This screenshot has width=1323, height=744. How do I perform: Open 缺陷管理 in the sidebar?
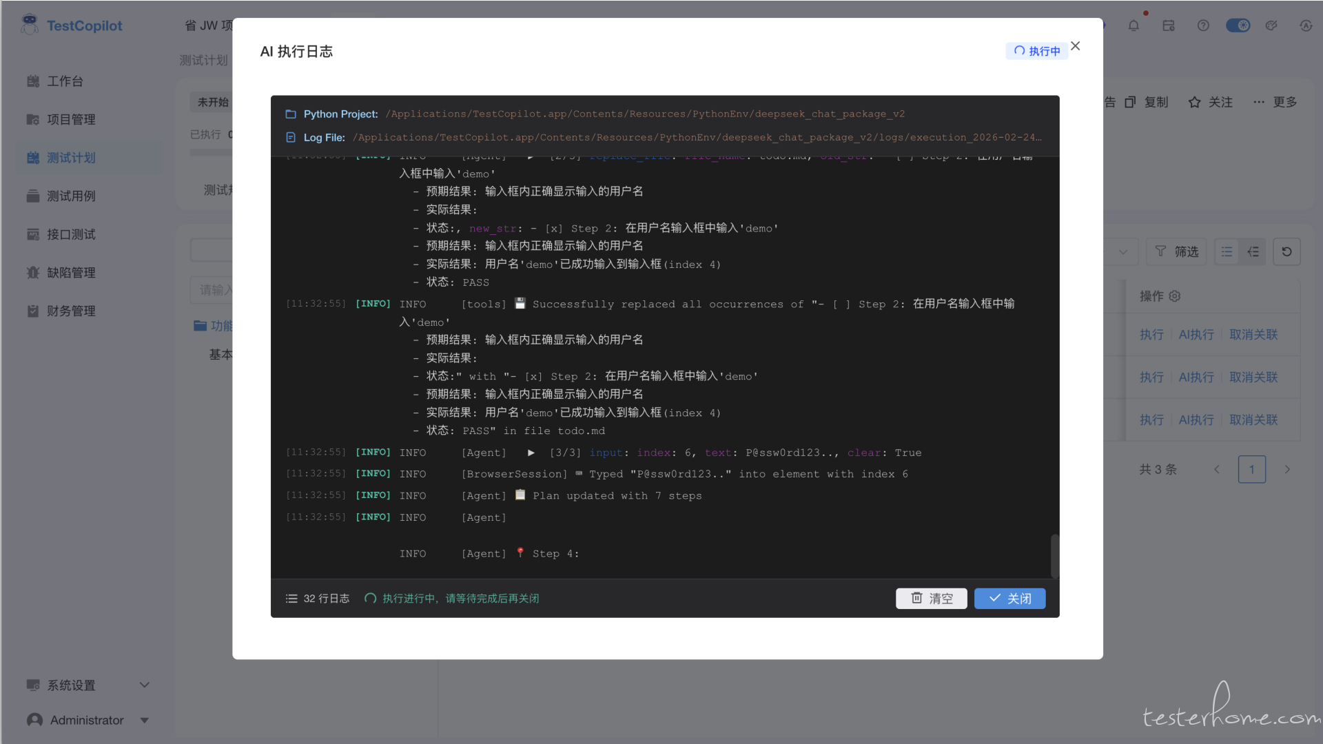pyautogui.click(x=70, y=272)
